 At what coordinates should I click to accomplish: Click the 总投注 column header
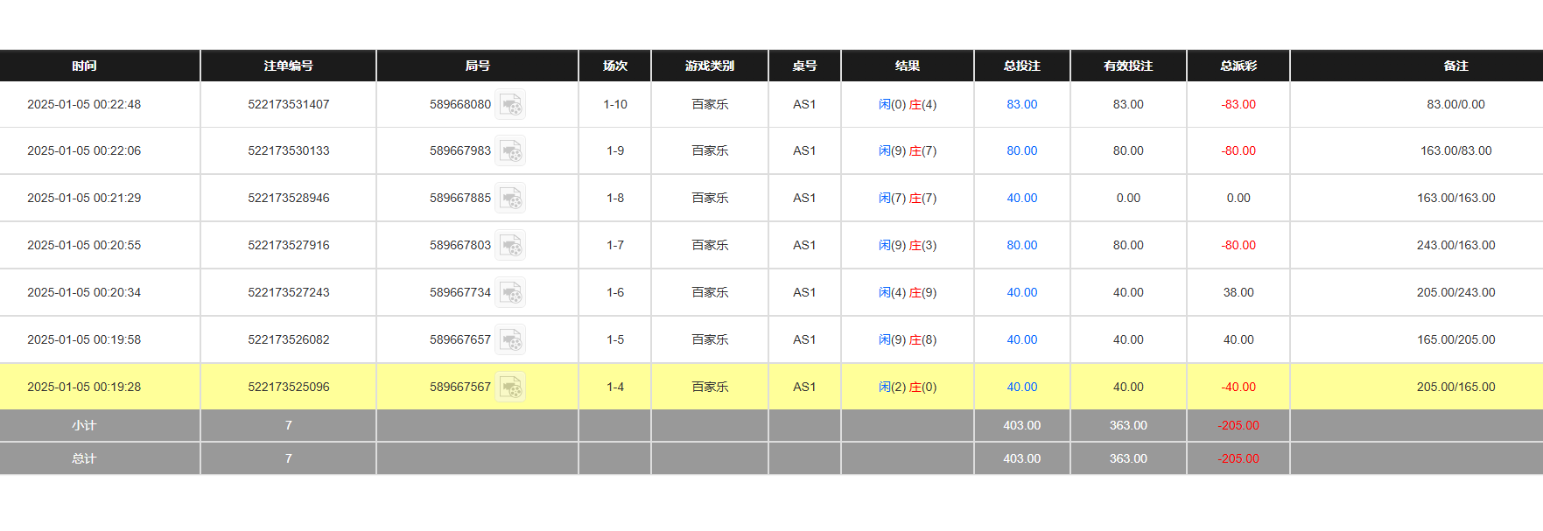[1021, 66]
